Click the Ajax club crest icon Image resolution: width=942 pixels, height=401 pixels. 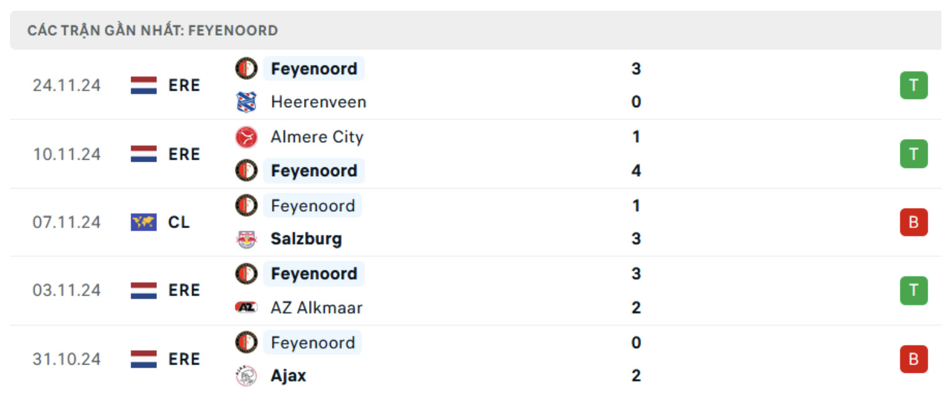click(x=246, y=375)
